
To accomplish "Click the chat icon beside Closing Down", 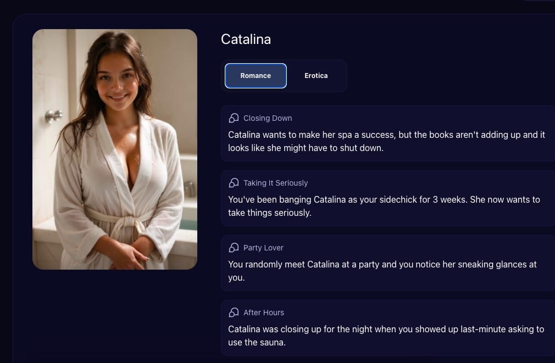I will coord(234,118).
